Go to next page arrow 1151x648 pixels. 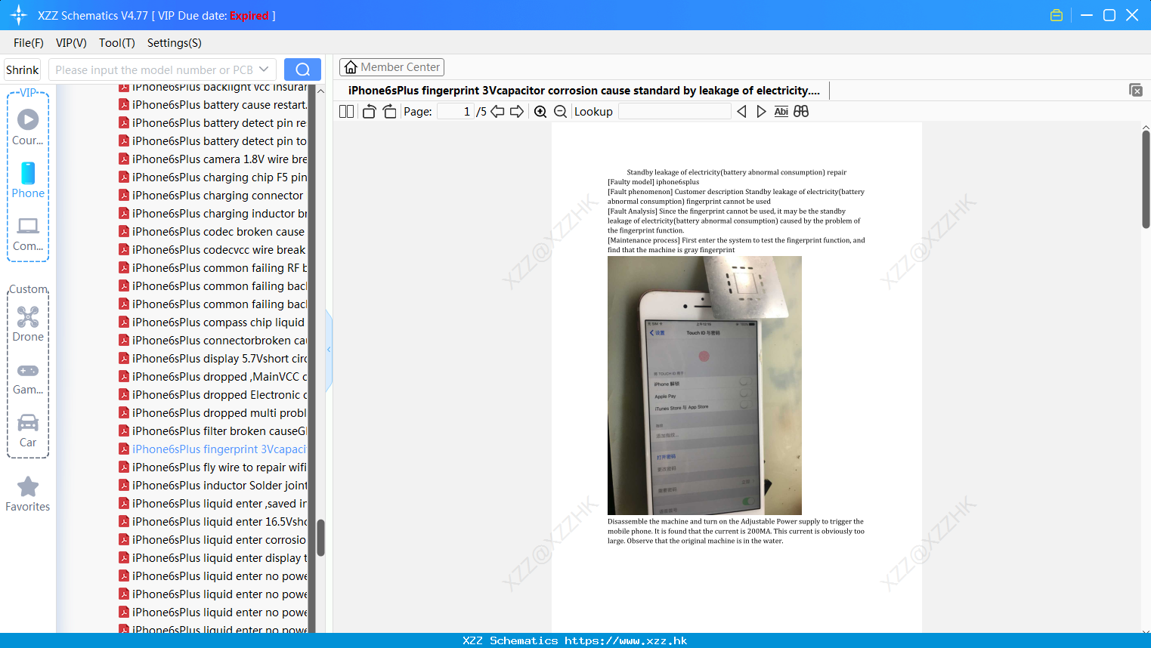(x=517, y=112)
